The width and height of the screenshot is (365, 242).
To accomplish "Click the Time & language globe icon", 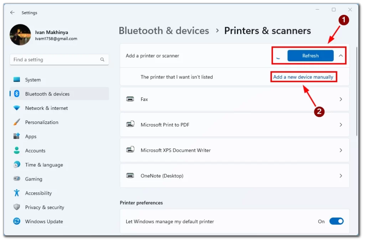I will tap(17, 165).
